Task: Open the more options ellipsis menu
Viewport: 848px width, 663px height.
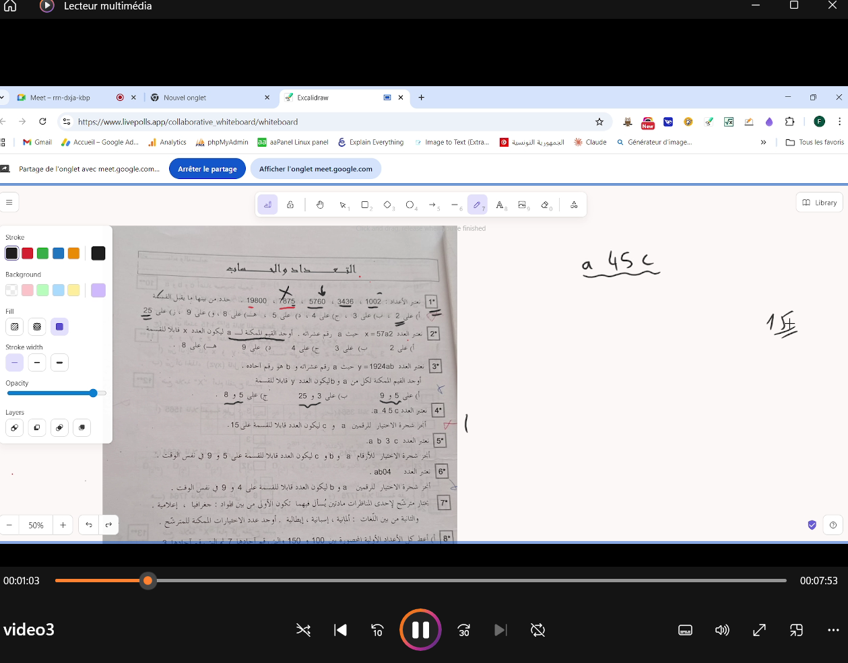Action: click(x=833, y=630)
